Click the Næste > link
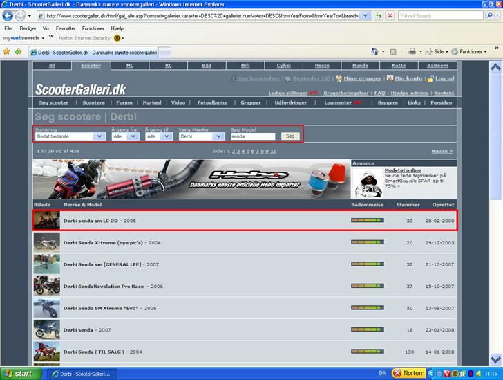This screenshot has width=503, height=380. coord(441,150)
